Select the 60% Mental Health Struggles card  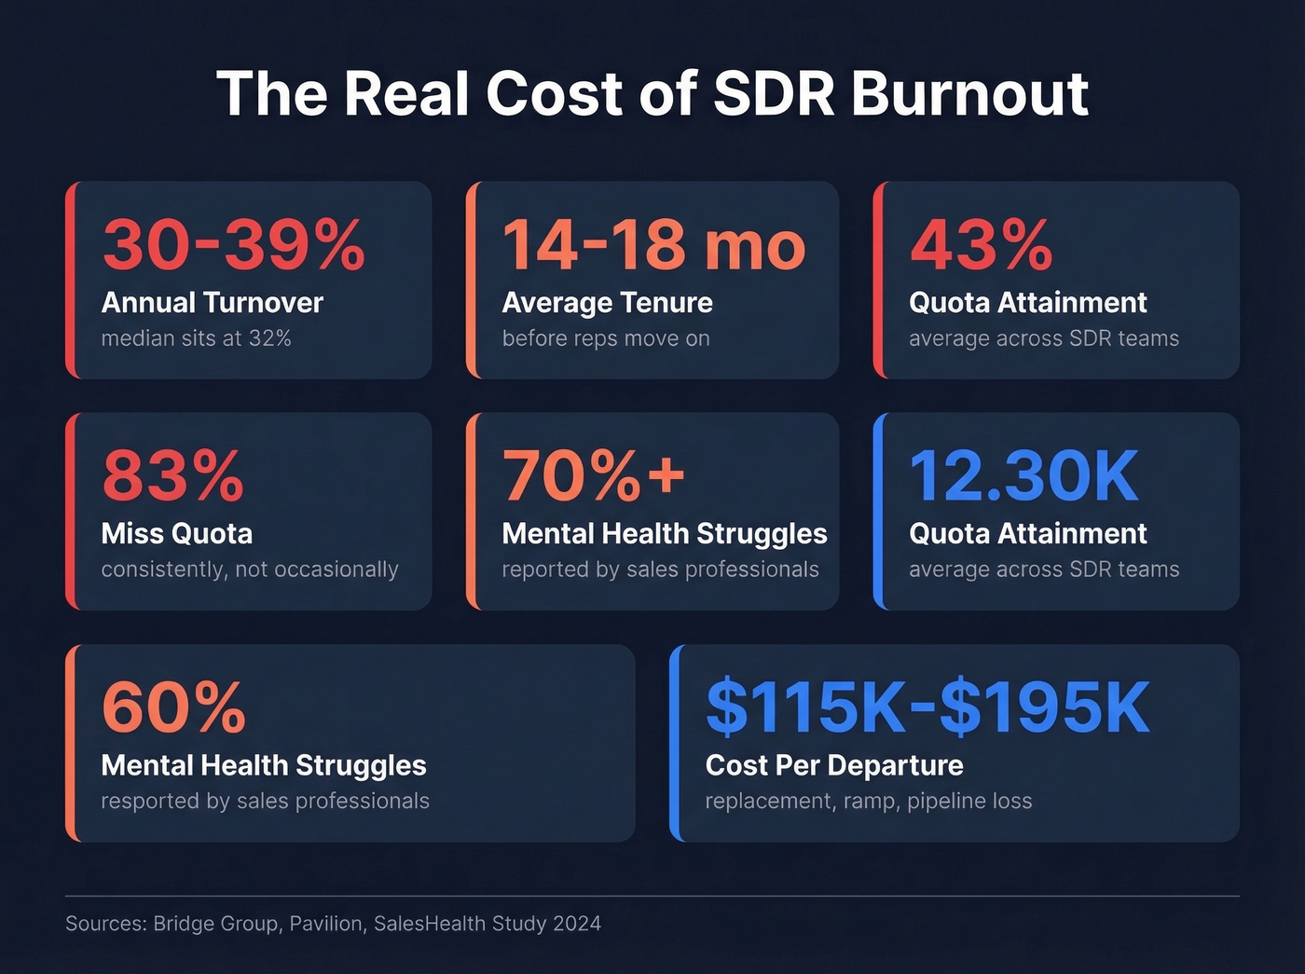click(350, 741)
